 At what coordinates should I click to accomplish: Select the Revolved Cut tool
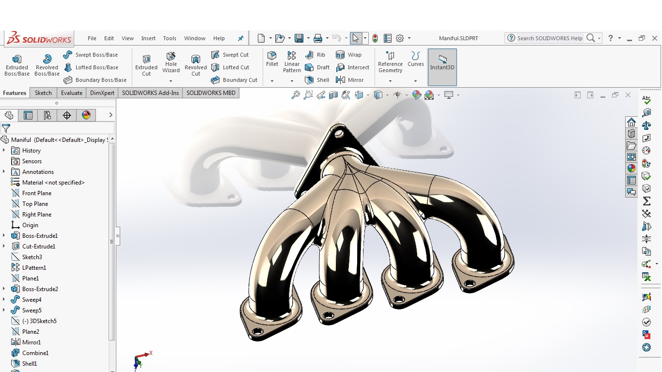196,65
